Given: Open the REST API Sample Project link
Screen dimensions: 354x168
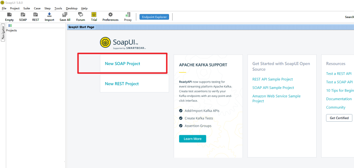Looking at the screenshot, I should point(272,79).
